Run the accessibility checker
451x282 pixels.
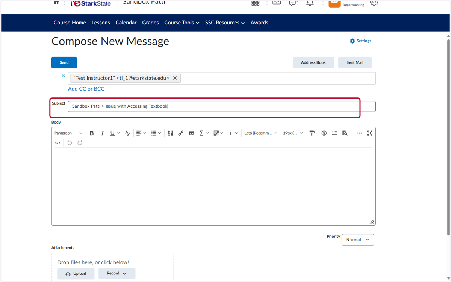324,133
